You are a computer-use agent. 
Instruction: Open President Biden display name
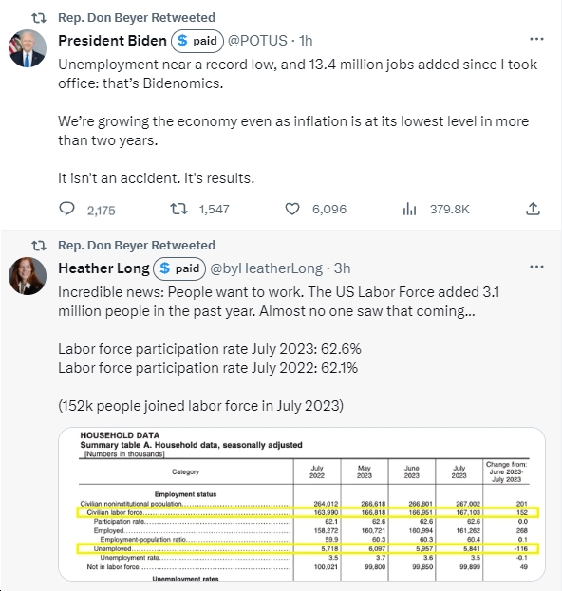[112, 41]
